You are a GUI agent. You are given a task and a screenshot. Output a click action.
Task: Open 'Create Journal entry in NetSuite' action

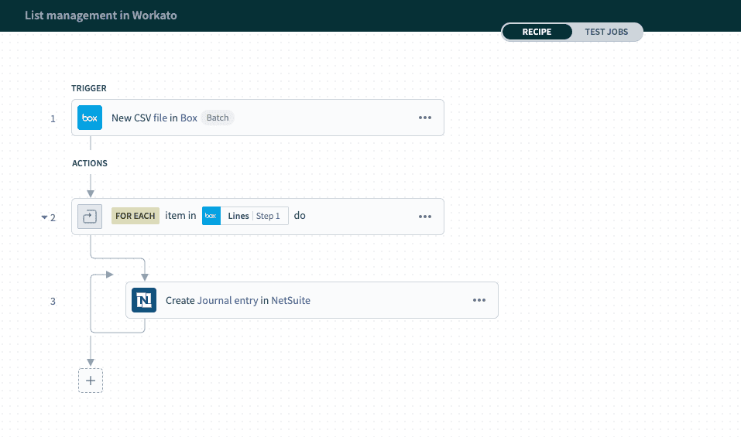pos(312,300)
